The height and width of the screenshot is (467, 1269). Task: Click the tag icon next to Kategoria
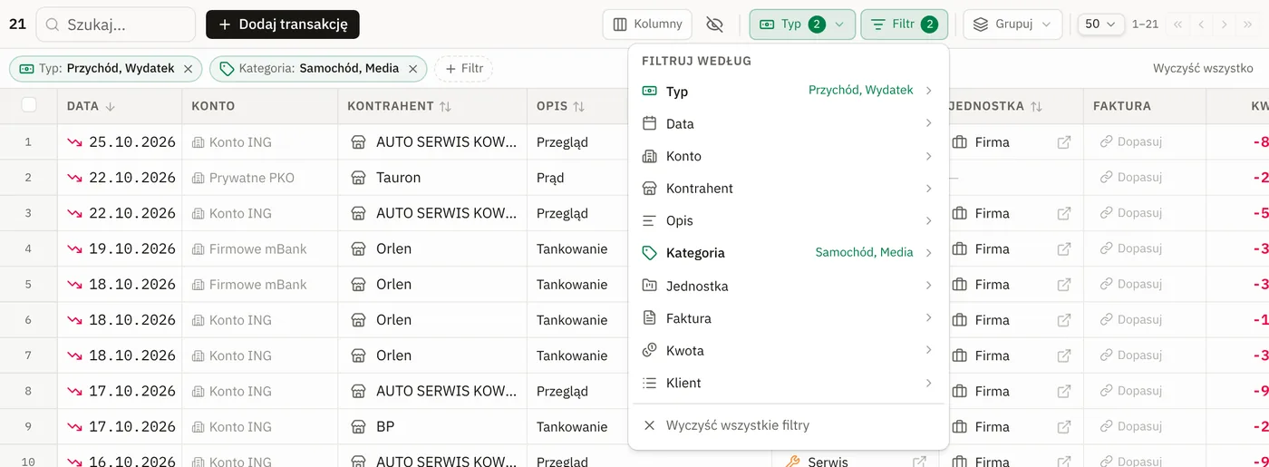coord(649,253)
